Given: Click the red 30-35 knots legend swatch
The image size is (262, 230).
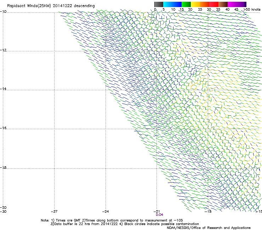Looking at the screenshot, I should (214, 4).
